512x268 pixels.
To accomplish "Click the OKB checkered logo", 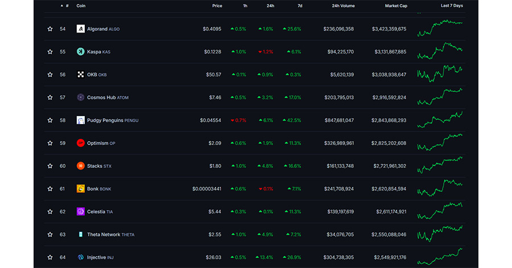I will point(81,75).
